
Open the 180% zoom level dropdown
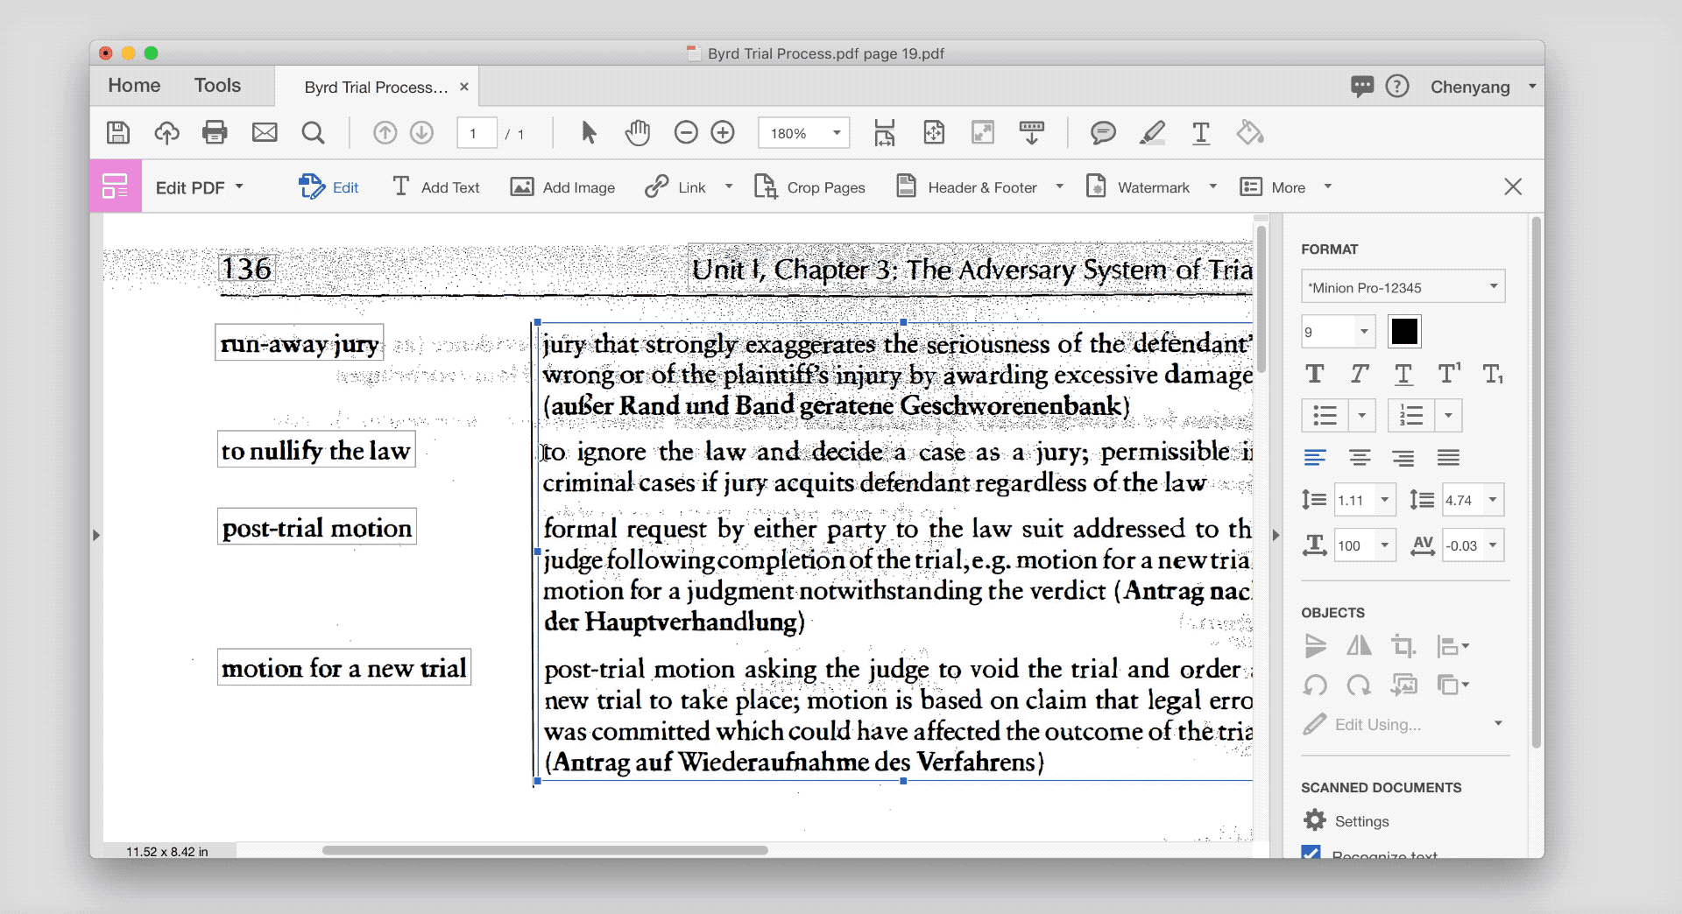(804, 133)
